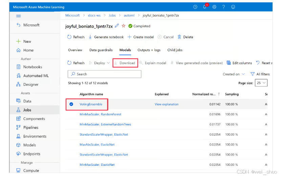Screen dimensions: 281x177
Task: Click automl breadcrumb link
Action: (129, 16)
